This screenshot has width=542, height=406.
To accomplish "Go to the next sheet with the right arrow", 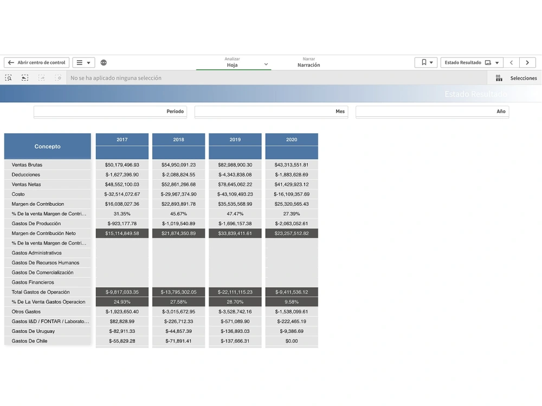I will coord(527,62).
